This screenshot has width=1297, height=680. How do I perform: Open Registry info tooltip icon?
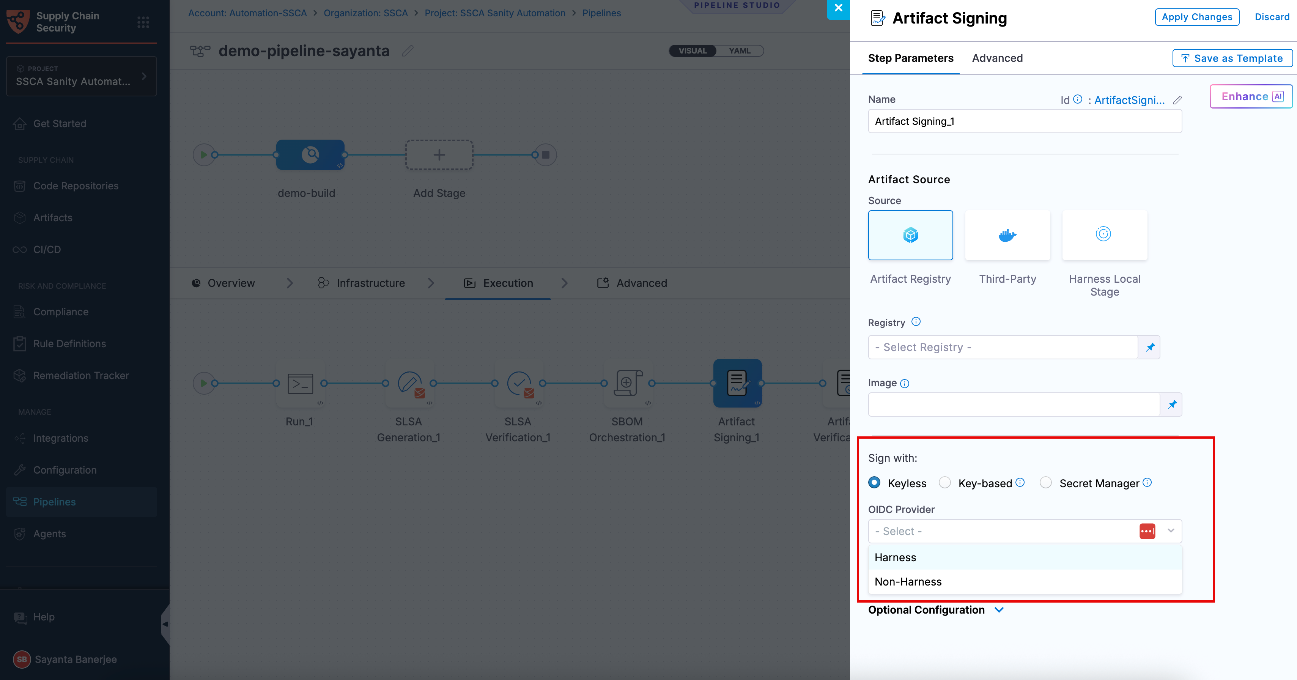[x=916, y=322]
